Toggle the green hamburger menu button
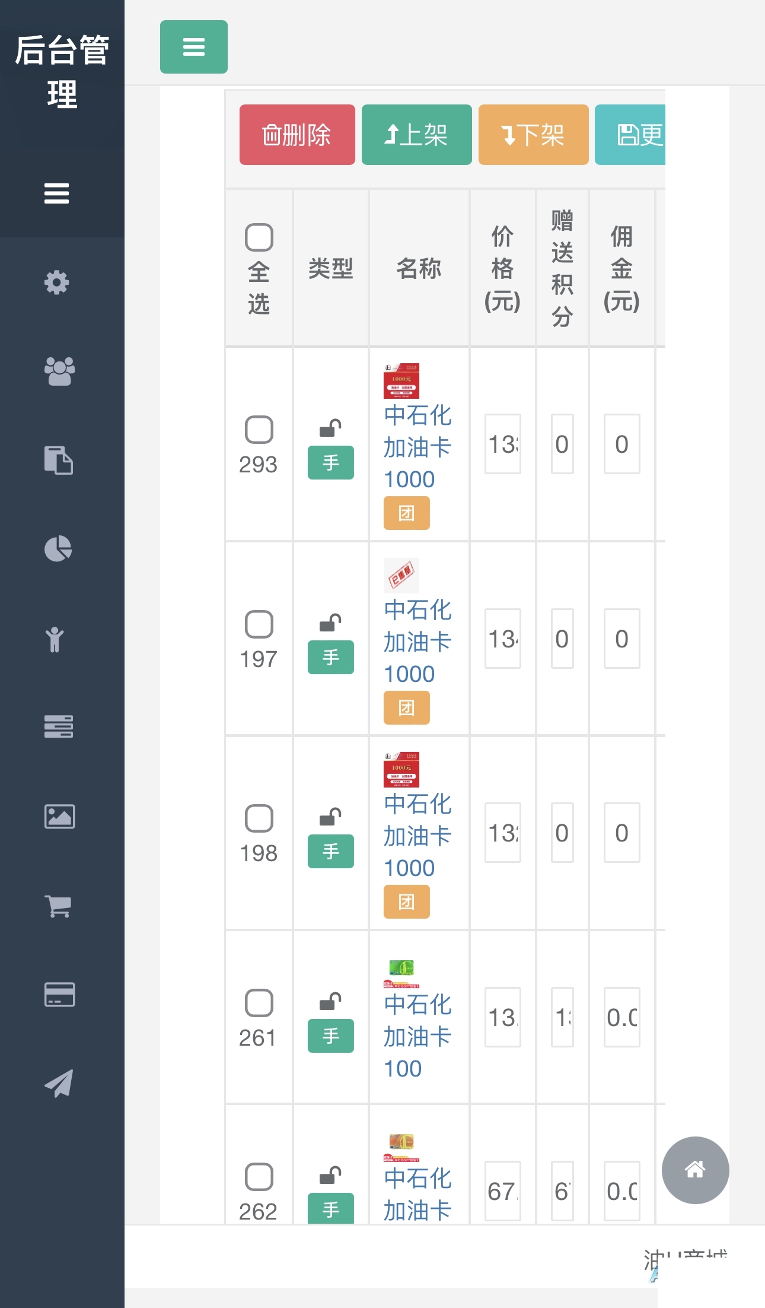765x1308 pixels. pos(194,47)
